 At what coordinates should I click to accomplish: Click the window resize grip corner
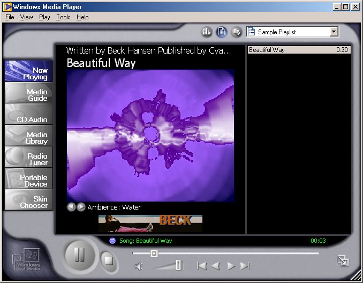pyautogui.click(x=355, y=275)
